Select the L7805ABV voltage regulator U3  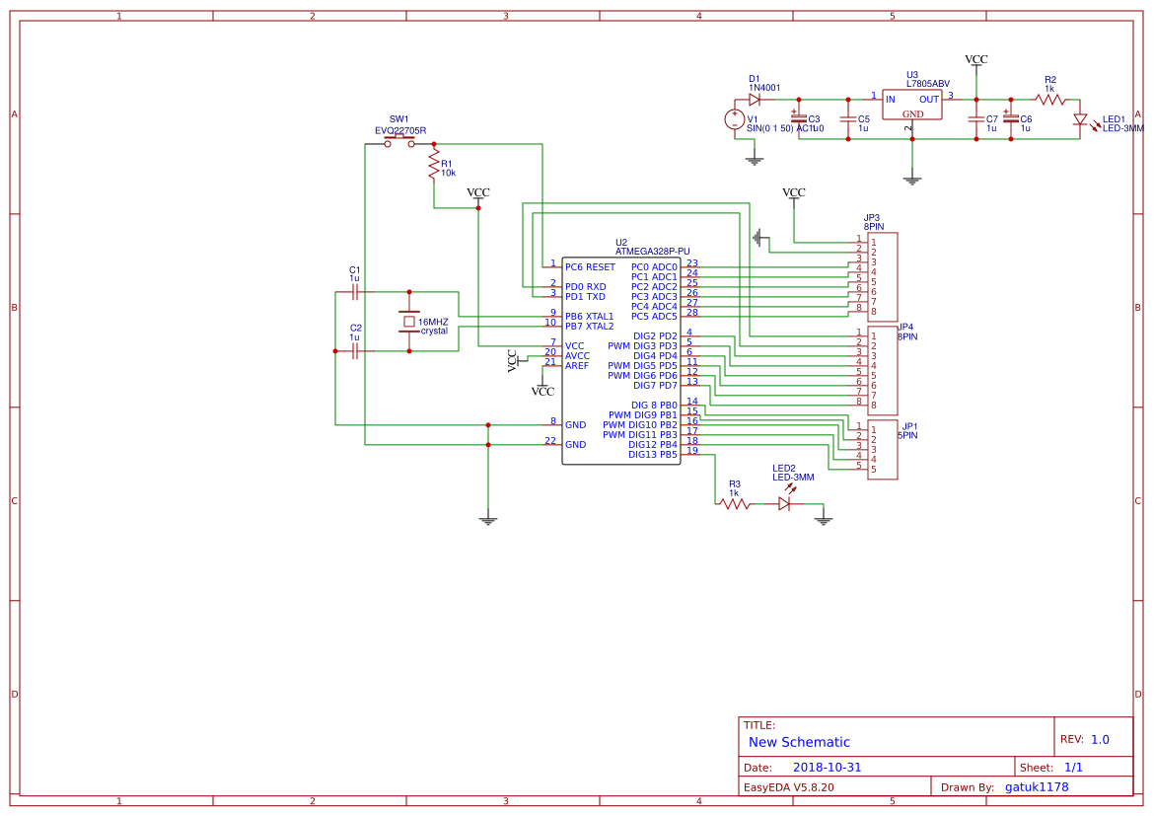[x=912, y=102]
